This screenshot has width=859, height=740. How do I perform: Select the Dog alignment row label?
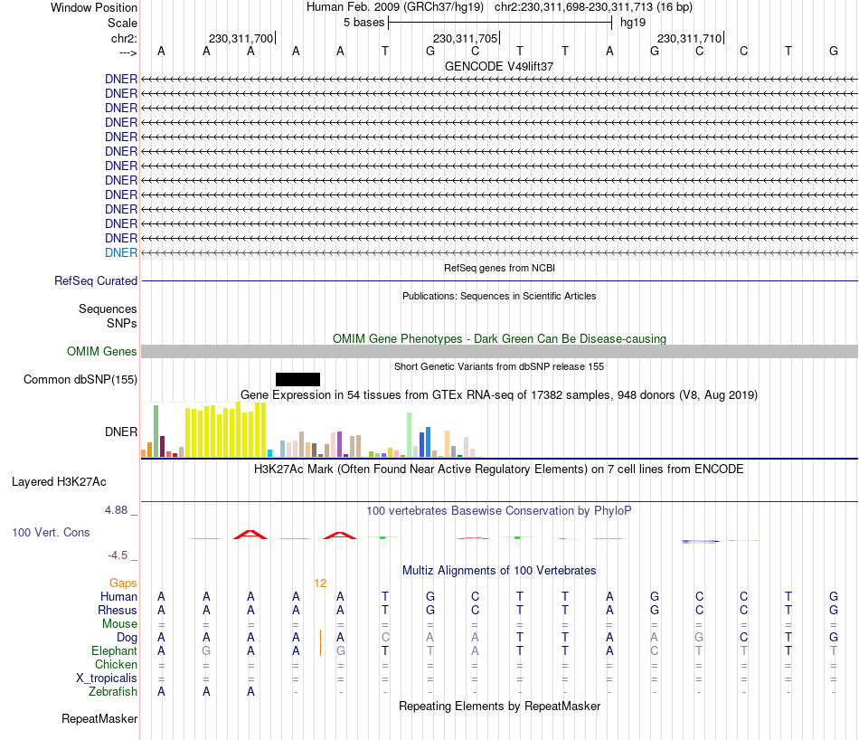(127, 638)
